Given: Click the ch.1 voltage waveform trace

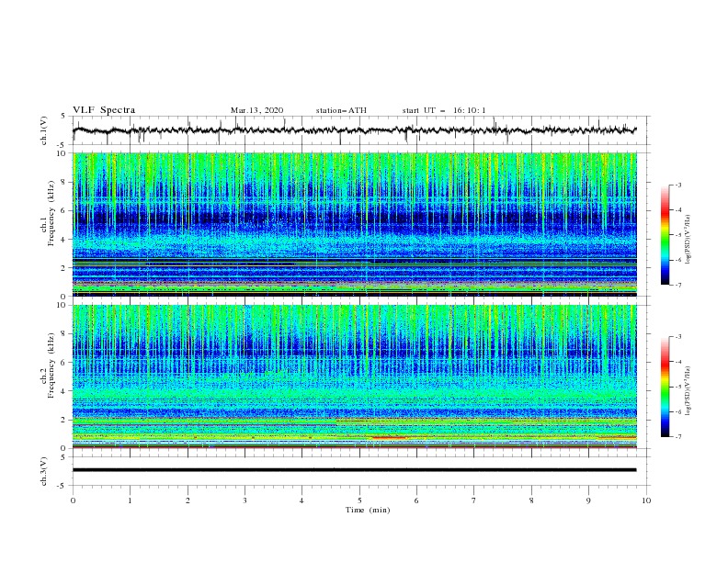Looking at the screenshot, I should pos(354,130).
